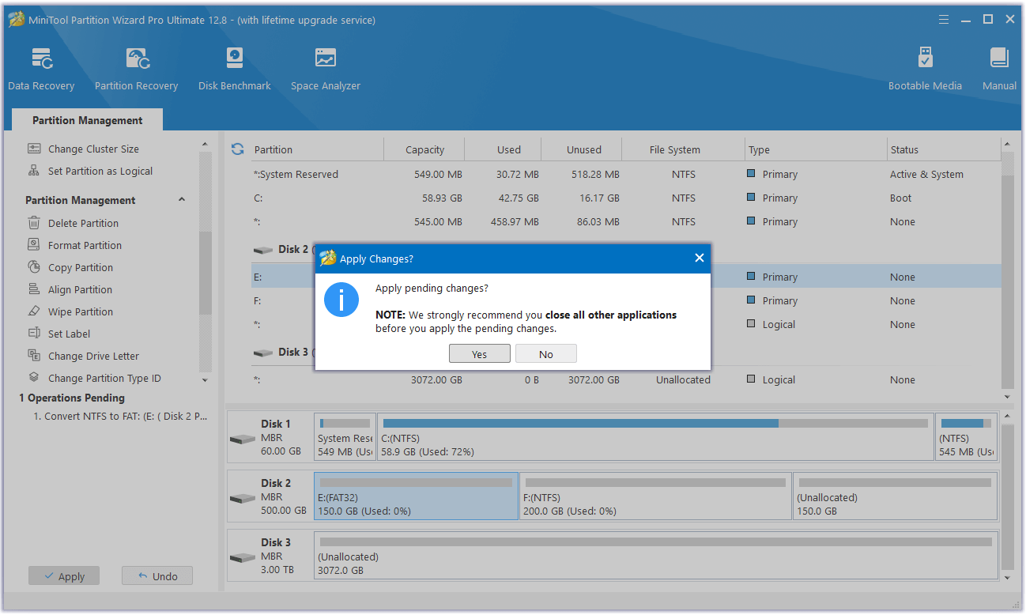Click the blue info icon in dialog
This screenshot has width=1026, height=615.
[x=341, y=300]
